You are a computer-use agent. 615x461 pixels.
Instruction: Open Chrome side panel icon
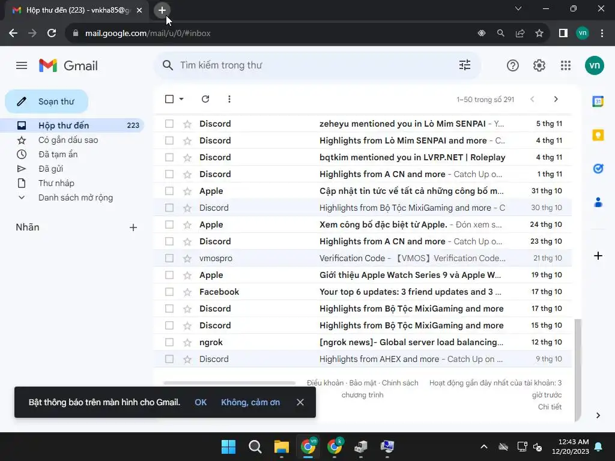click(x=563, y=34)
